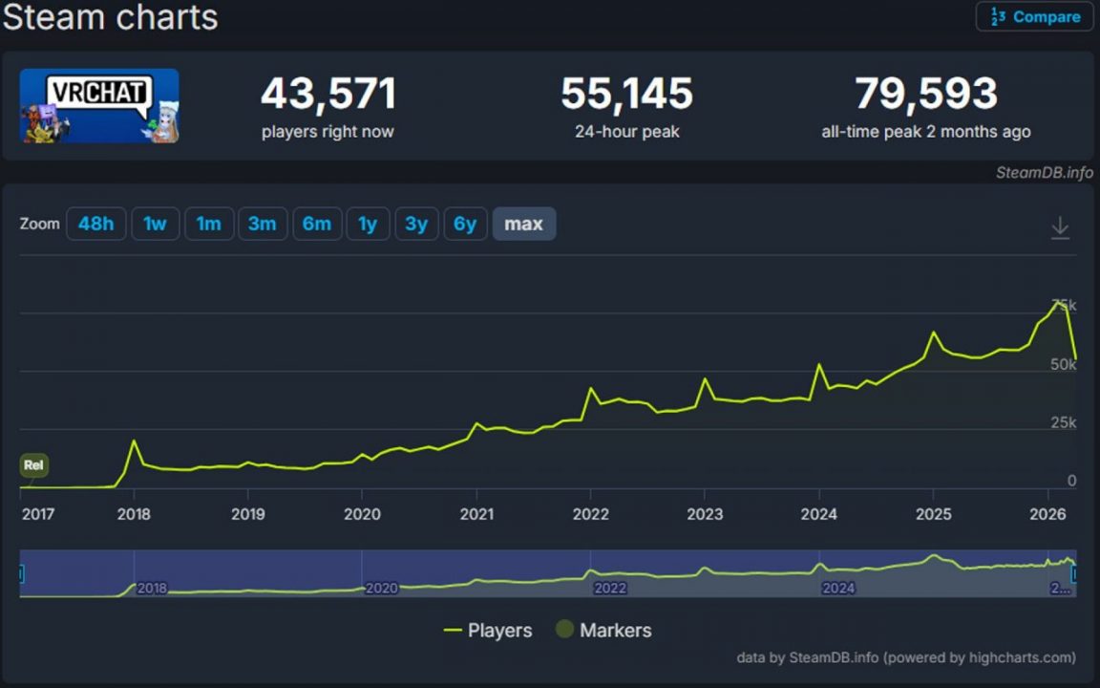Switch to the 3m zoom tab
The height and width of the screenshot is (688, 1100).
tap(263, 224)
